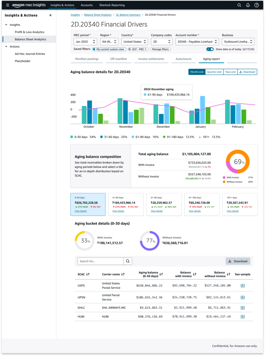This screenshot has height=356, width=265.
Task: Open the help question mark icon
Action: pos(257,5)
